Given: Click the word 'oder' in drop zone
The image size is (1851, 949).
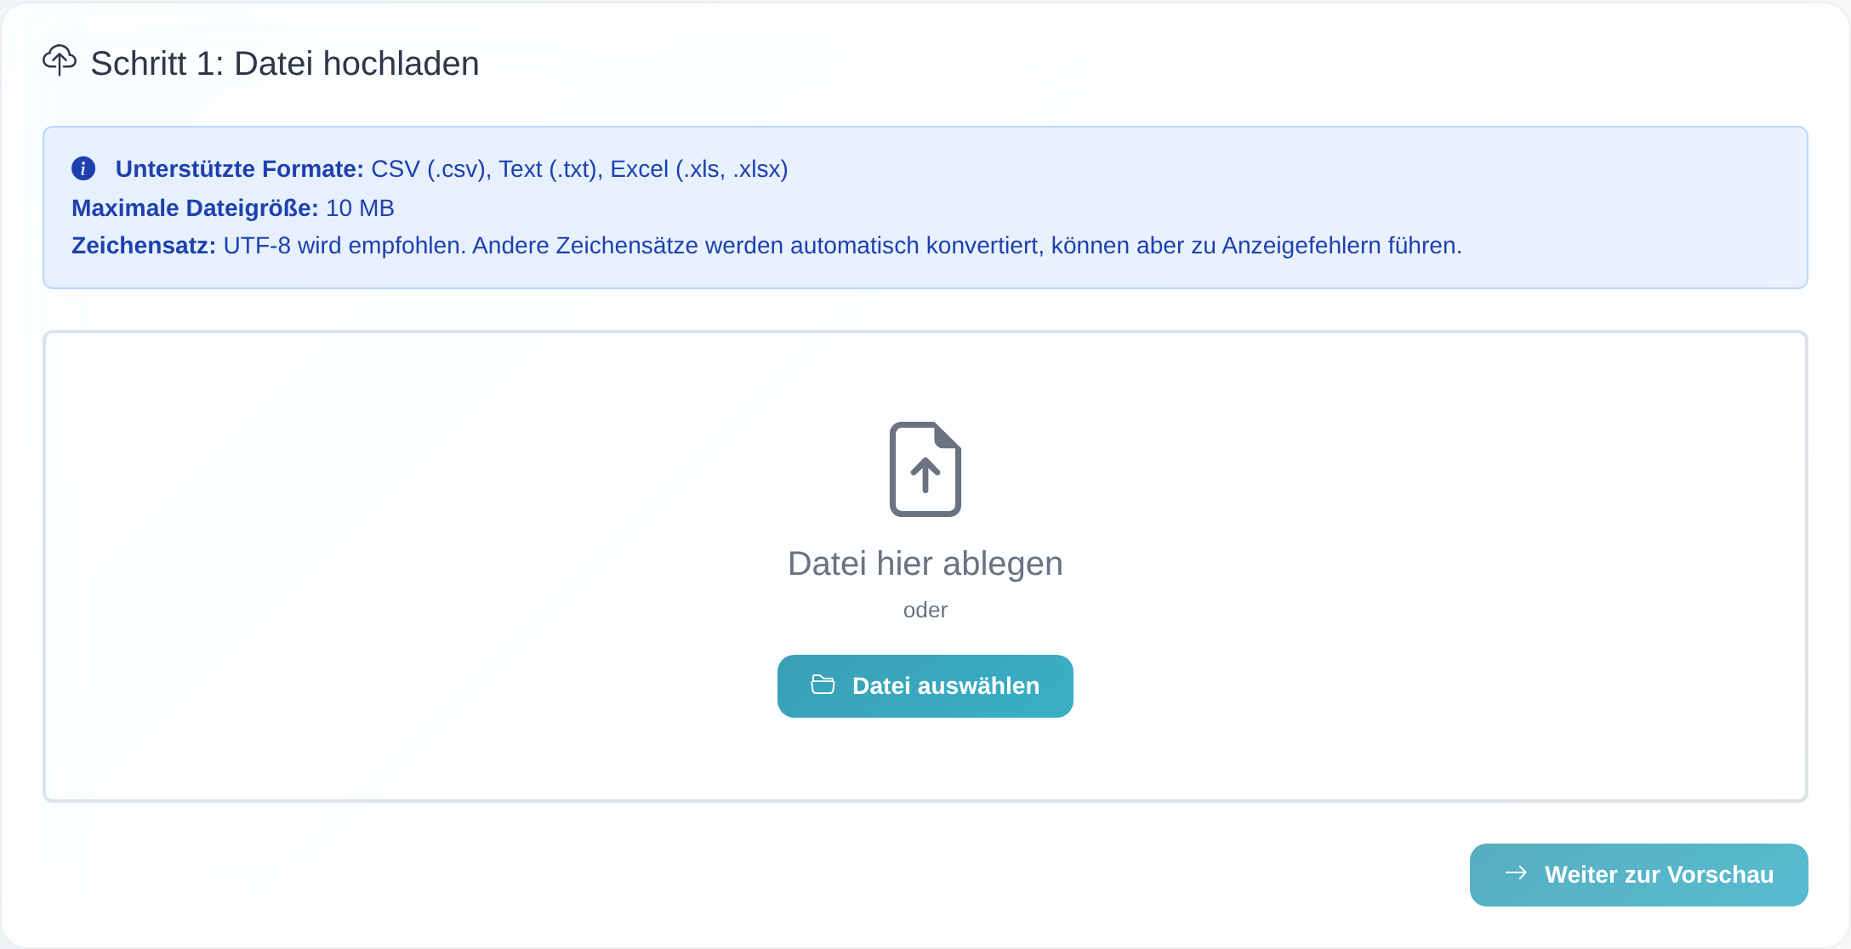Looking at the screenshot, I should click(x=925, y=611).
